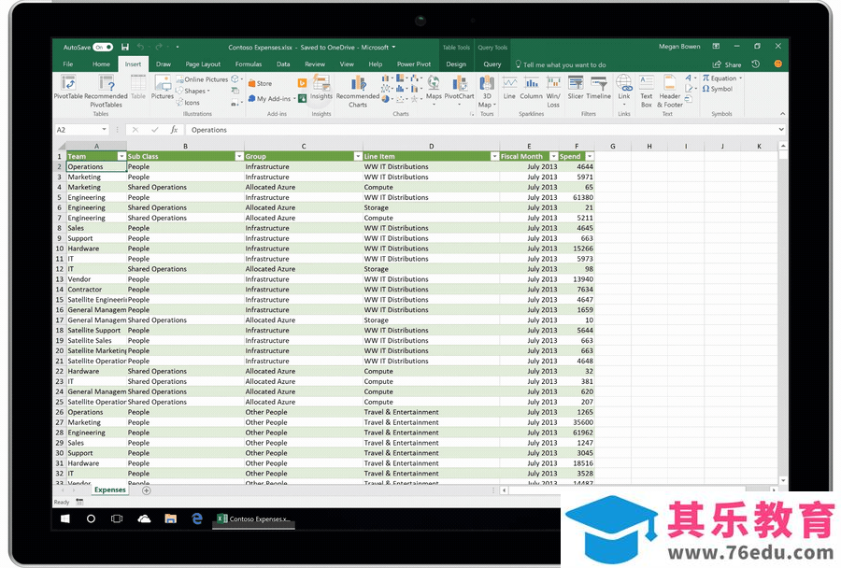841x568 pixels.
Task: Open Cortana search circle on taskbar
Action: pos(91,518)
